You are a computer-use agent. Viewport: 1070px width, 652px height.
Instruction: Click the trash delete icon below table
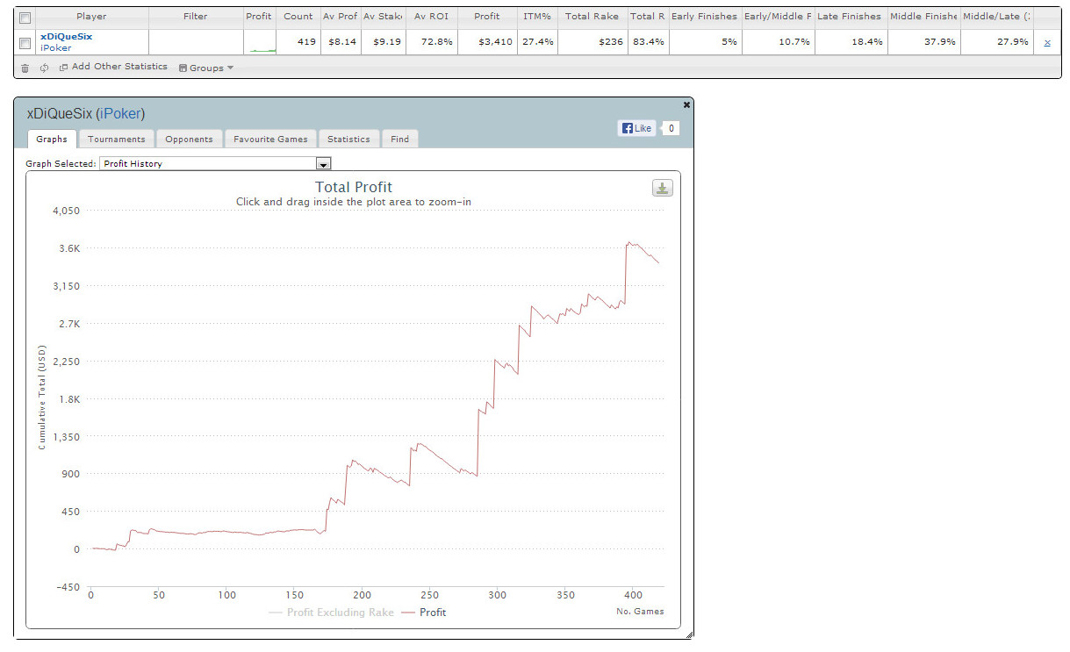click(25, 68)
